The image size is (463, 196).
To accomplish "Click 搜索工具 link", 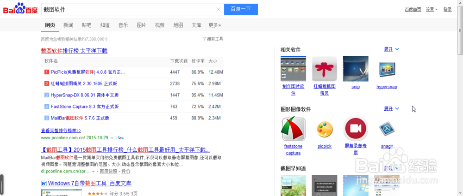I will (x=215, y=39).
